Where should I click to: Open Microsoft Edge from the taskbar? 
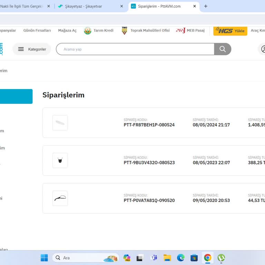coord(181,258)
